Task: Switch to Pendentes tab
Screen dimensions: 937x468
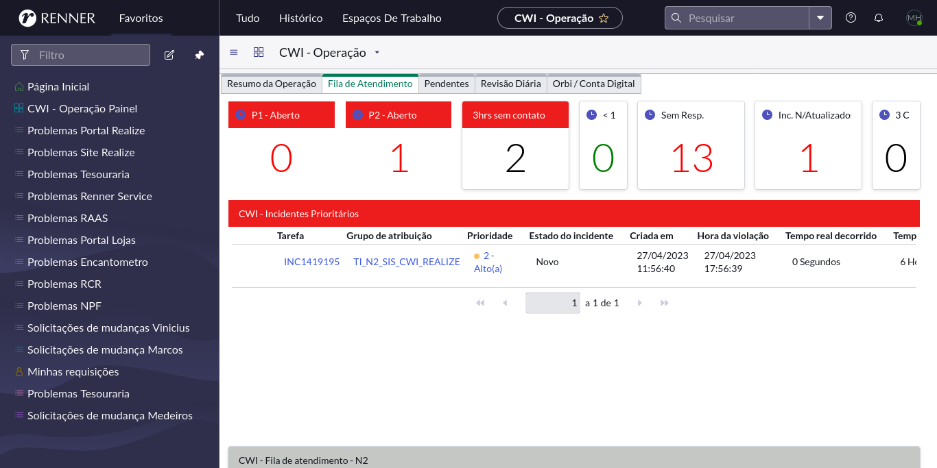Action: pyautogui.click(x=447, y=84)
